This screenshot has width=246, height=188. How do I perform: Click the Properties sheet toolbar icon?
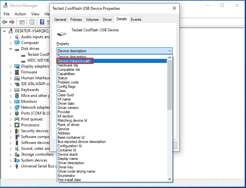[x=32, y=22]
